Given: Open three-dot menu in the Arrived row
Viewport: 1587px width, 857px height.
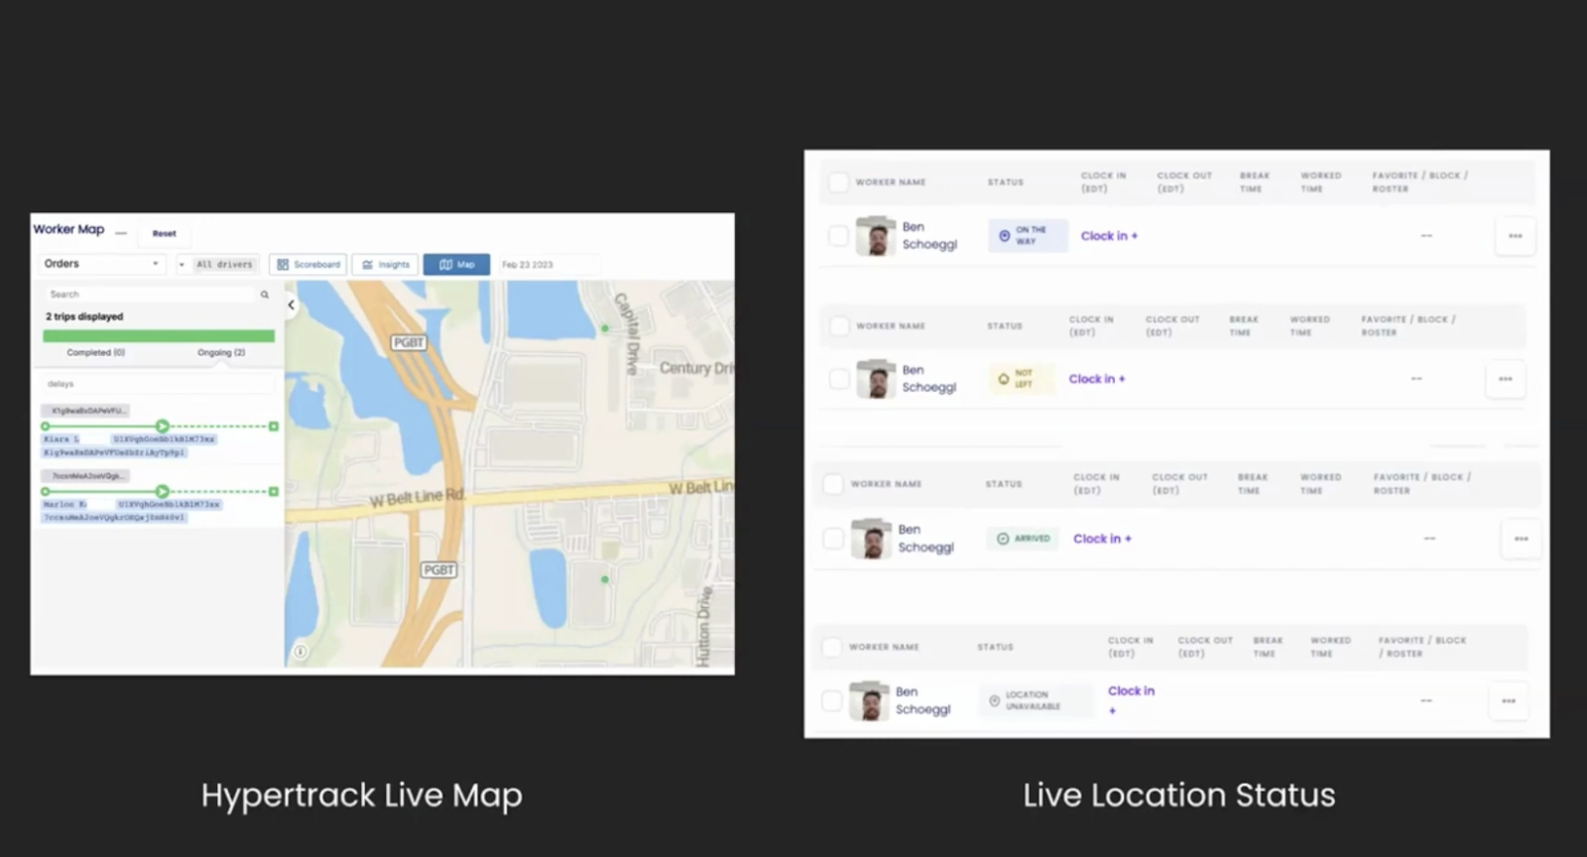Looking at the screenshot, I should [1521, 539].
